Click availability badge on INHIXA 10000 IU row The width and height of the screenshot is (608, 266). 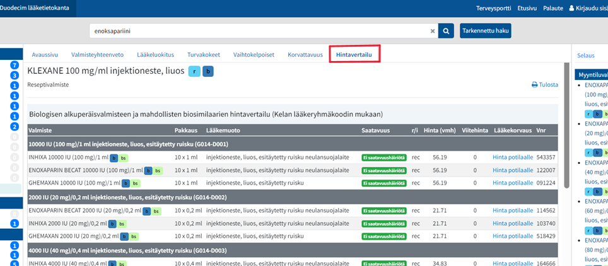pyautogui.click(x=384, y=158)
